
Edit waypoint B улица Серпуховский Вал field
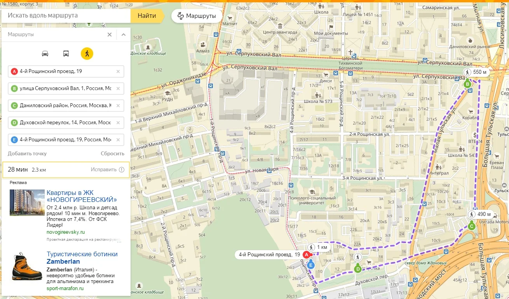(66, 89)
